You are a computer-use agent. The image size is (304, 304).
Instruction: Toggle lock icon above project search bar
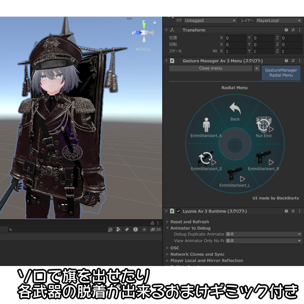pyautogui.click(x=152, y=223)
